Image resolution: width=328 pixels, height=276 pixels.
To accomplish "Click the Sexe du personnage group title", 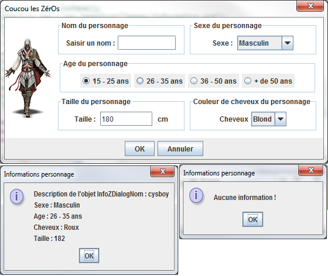I will [x=228, y=26].
